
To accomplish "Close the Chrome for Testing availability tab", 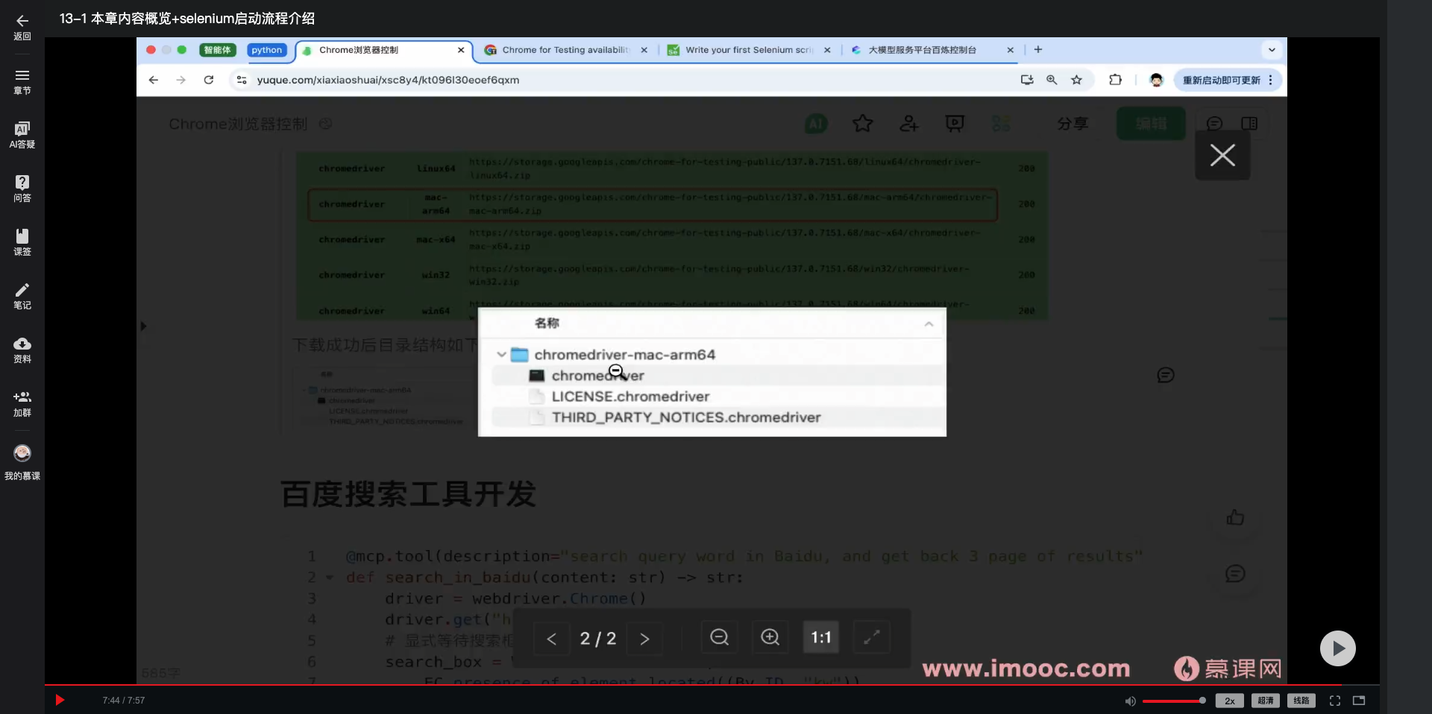I will coord(644,50).
